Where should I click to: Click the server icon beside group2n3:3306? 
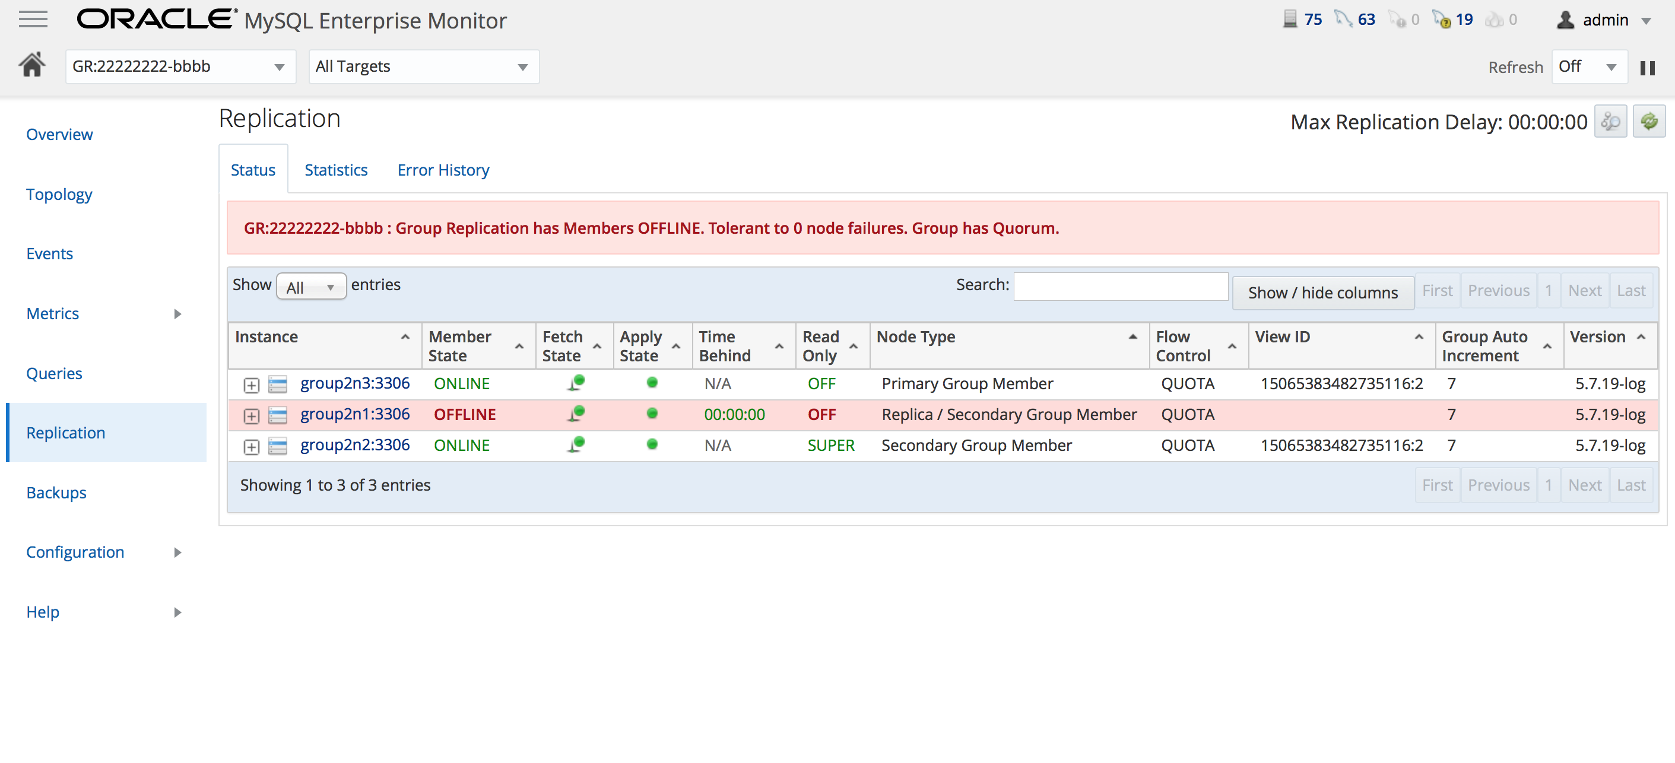coord(278,384)
